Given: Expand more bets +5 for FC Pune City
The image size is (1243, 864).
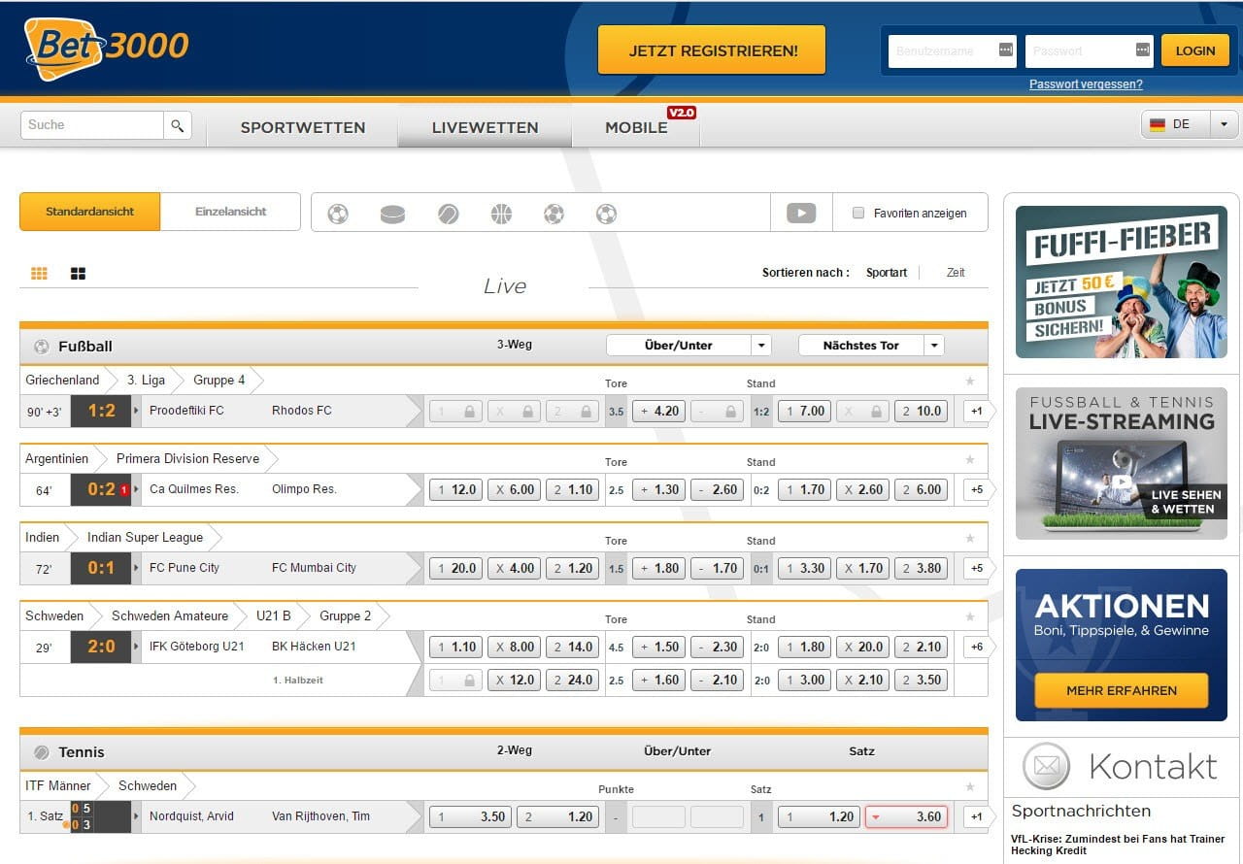Looking at the screenshot, I should [976, 569].
